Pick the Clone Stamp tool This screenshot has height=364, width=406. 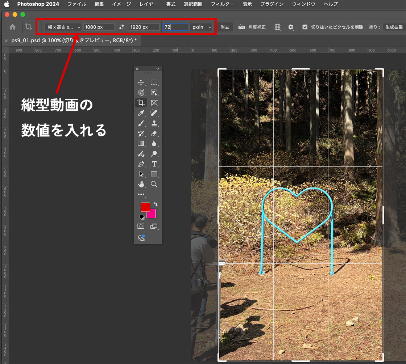(154, 123)
